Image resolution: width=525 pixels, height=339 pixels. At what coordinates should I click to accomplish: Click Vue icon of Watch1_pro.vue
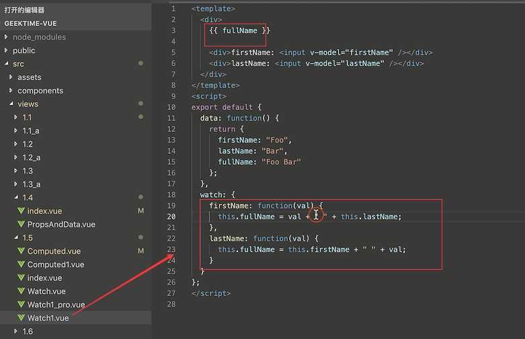[x=21, y=305]
